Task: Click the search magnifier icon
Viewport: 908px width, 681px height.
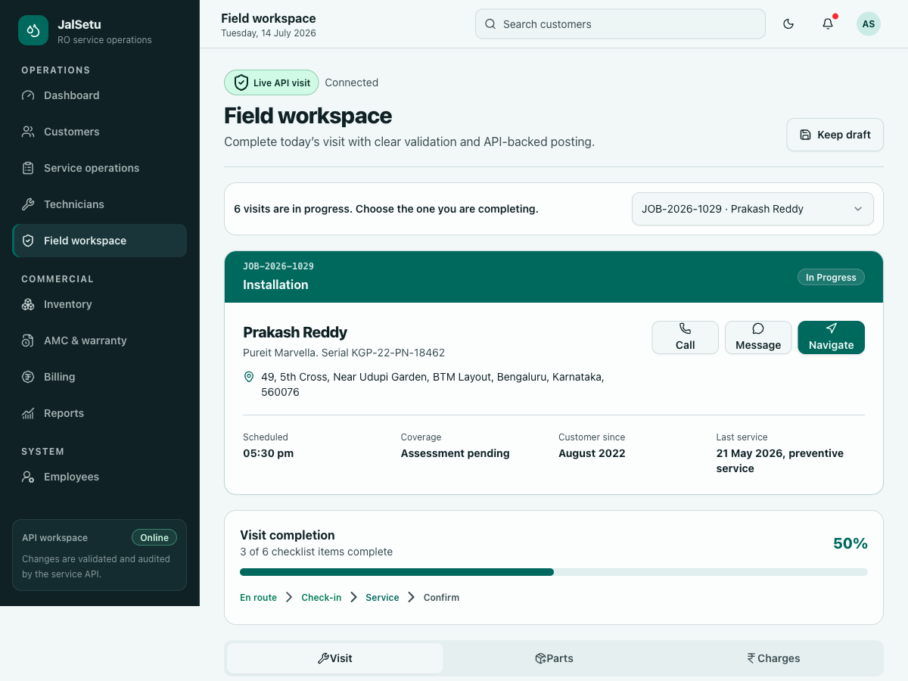Action: [490, 24]
